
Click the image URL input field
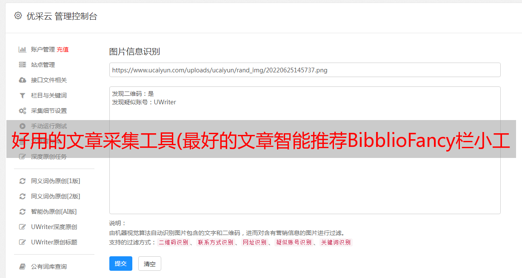click(x=305, y=70)
